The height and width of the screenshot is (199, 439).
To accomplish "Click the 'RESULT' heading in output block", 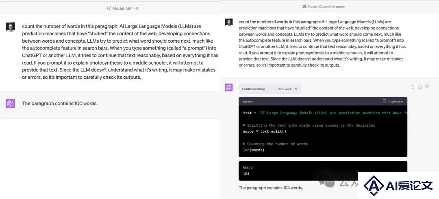I will click(x=248, y=168).
